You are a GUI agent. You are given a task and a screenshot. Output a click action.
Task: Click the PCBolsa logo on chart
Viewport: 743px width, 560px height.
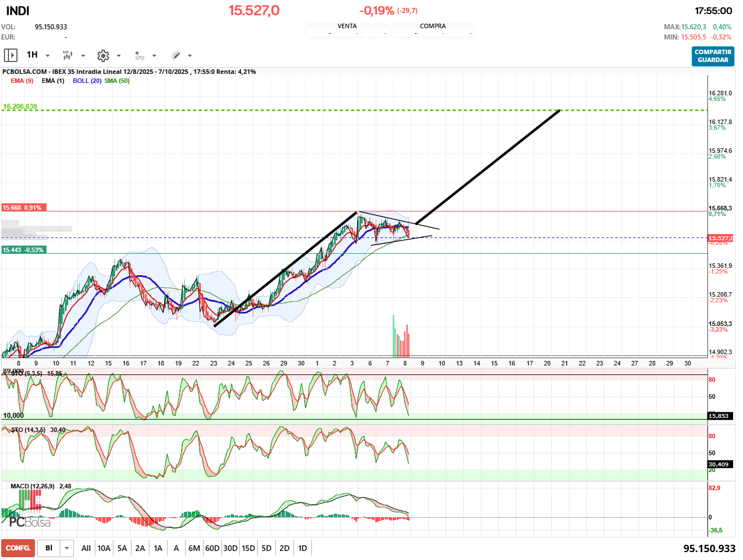[x=30, y=522]
